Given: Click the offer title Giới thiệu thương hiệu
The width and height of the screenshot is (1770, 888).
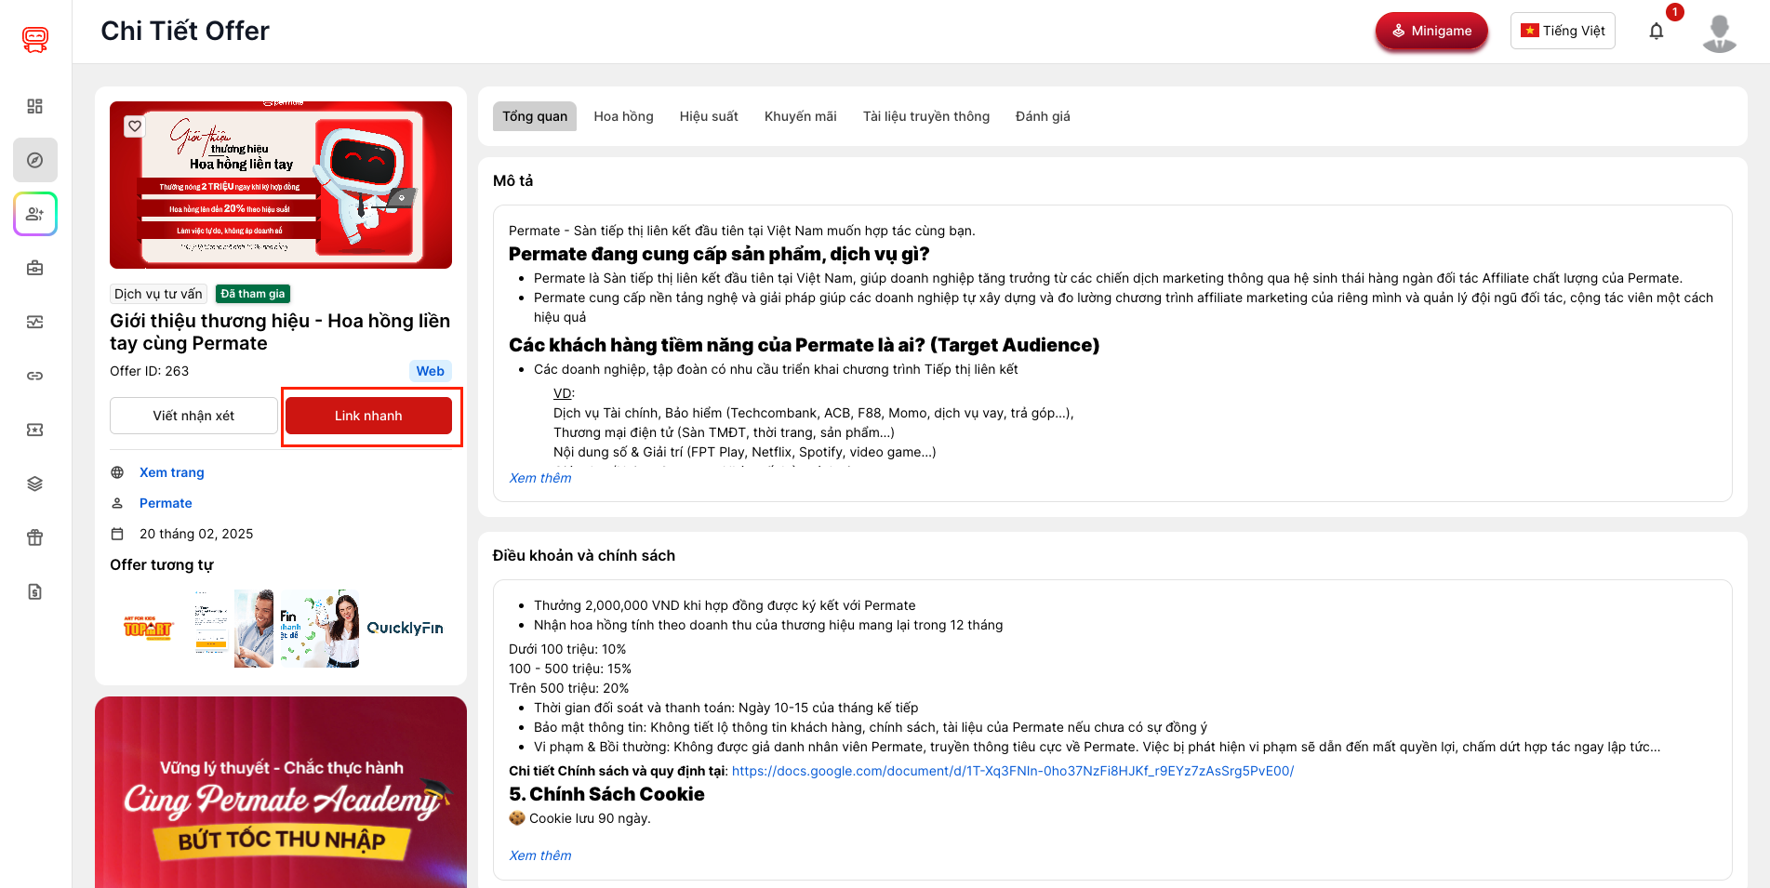Looking at the screenshot, I should tap(280, 332).
